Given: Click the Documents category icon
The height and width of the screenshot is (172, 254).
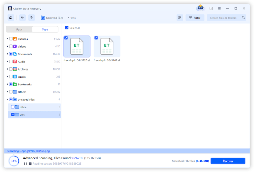Looking at the screenshot, I should coord(15,54).
